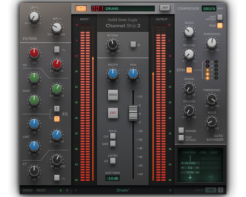Click the DRUMS track name display
Image resolution: width=246 pixels, height=197 pixels.
(129, 8)
